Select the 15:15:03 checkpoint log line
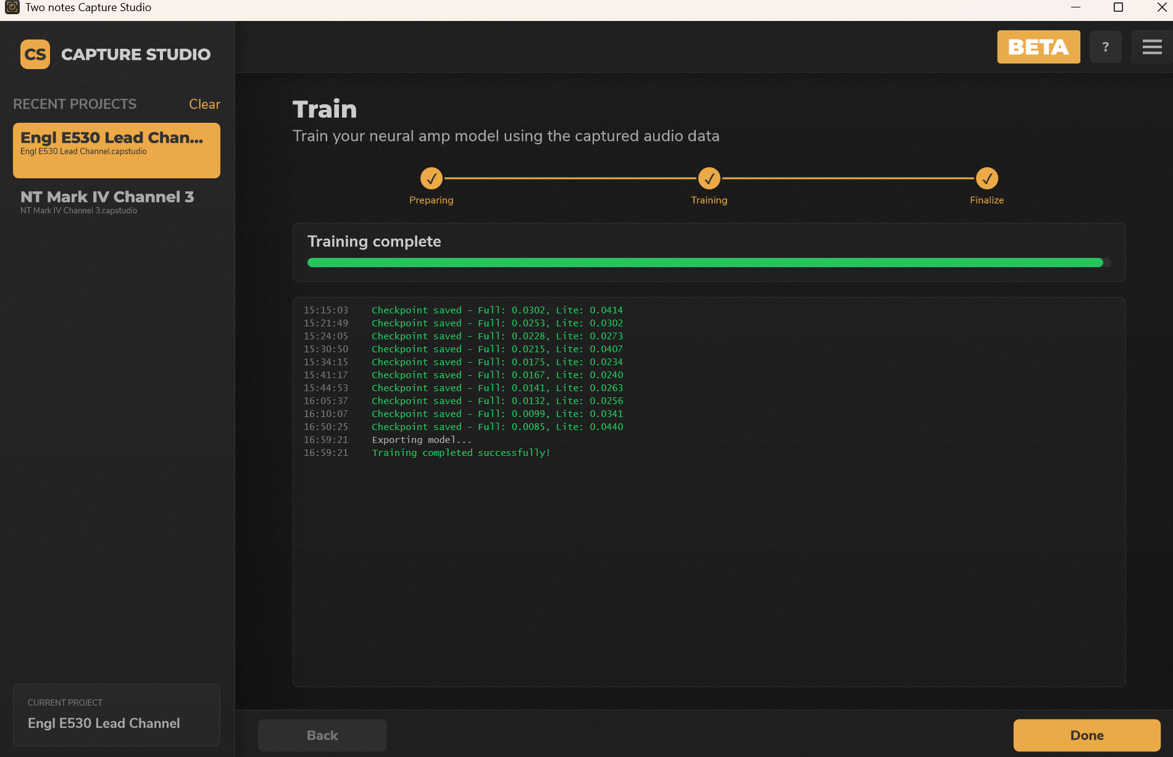Screen dimensions: 1173x757 pos(463,310)
